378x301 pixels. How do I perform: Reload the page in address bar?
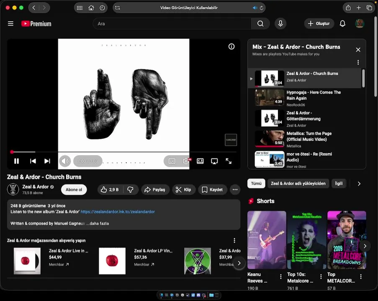pos(262,8)
